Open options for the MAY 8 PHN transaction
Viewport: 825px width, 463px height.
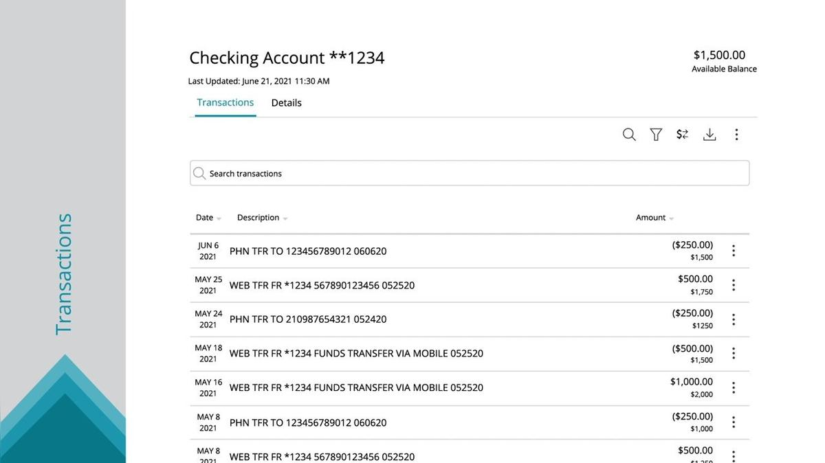tap(733, 422)
